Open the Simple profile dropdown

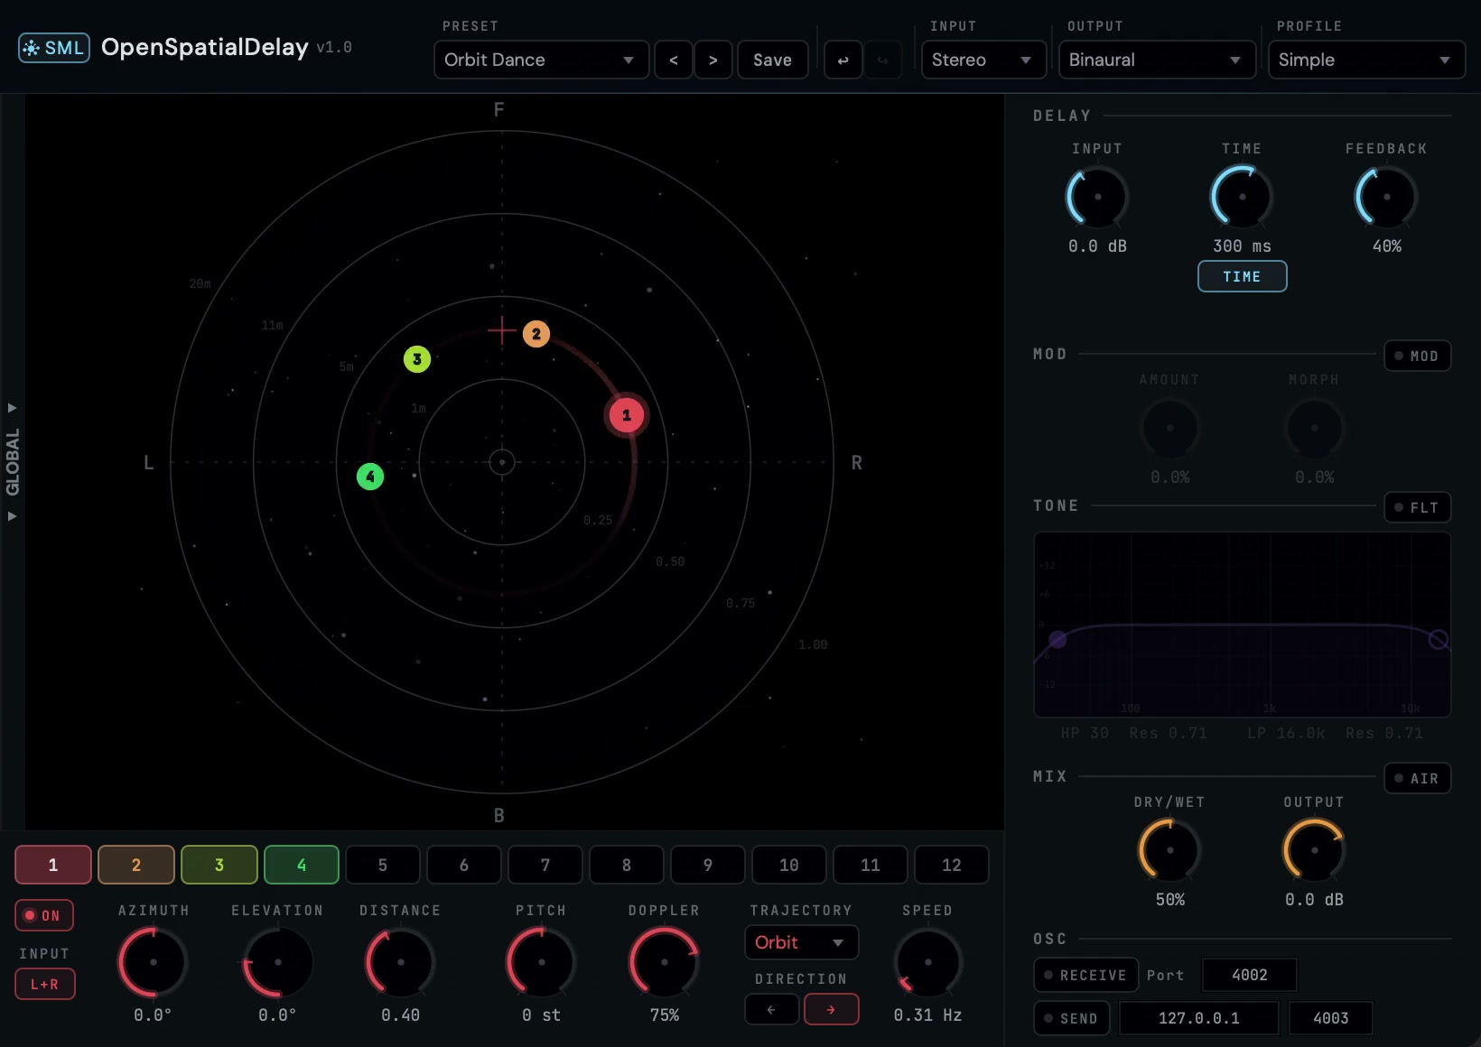coord(1366,60)
